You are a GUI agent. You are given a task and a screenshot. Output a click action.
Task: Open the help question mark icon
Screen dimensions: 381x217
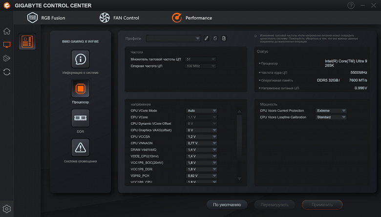click(351, 5)
